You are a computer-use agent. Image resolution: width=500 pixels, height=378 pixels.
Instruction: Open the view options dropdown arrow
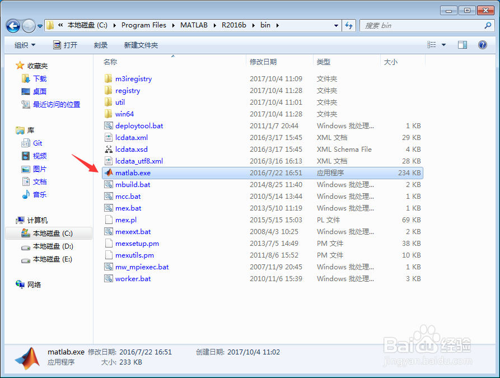(x=443, y=45)
